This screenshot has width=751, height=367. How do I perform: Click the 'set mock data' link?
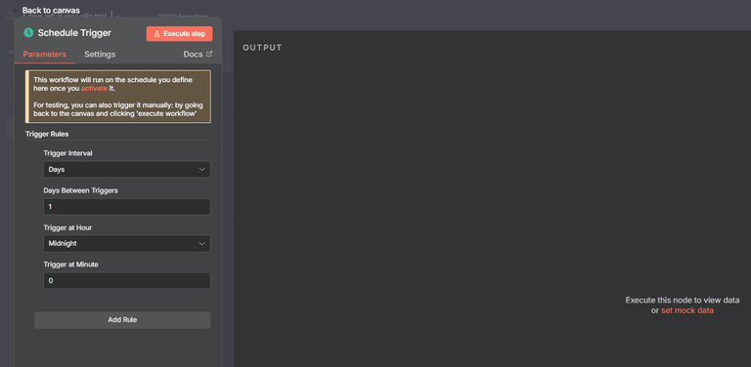pos(687,310)
